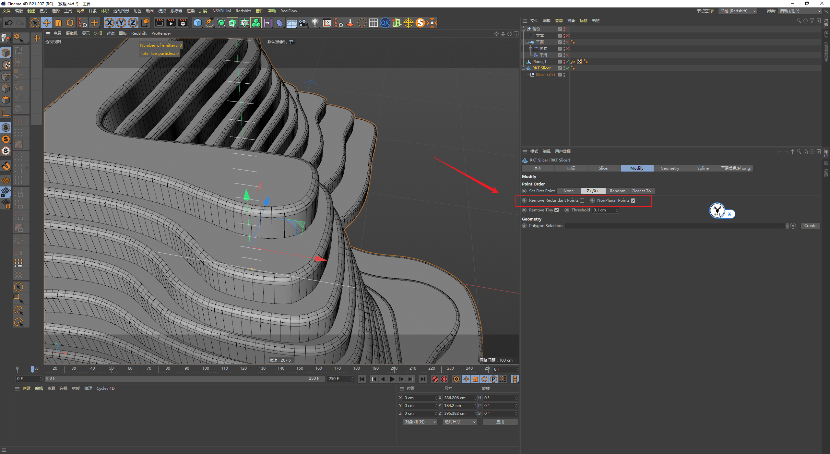Open the 运动图形 menu
Image resolution: width=830 pixels, height=454 pixels.
point(121,11)
